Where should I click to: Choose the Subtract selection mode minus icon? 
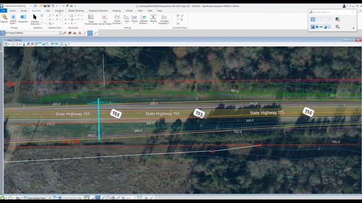(x=321, y=27)
